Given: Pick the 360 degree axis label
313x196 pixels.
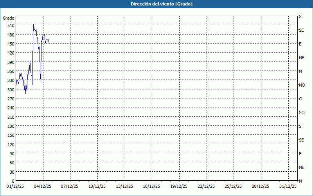Looking at the screenshot, I should pos(11,71).
